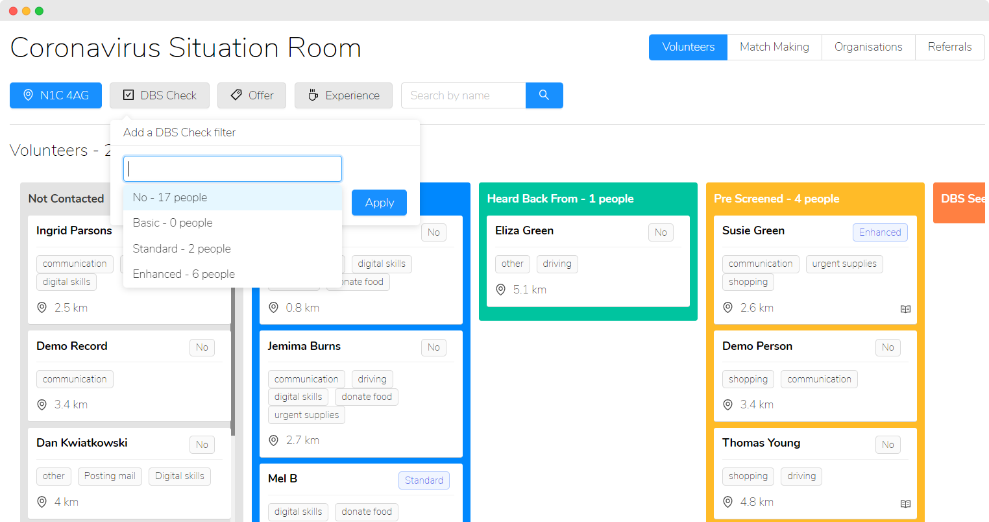Click location pin icon next to 2.6 km
989x522 pixels.
click(x=727, y=308)
